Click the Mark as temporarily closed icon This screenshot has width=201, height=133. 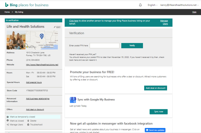pyautogui.click(x=8, y=117)
